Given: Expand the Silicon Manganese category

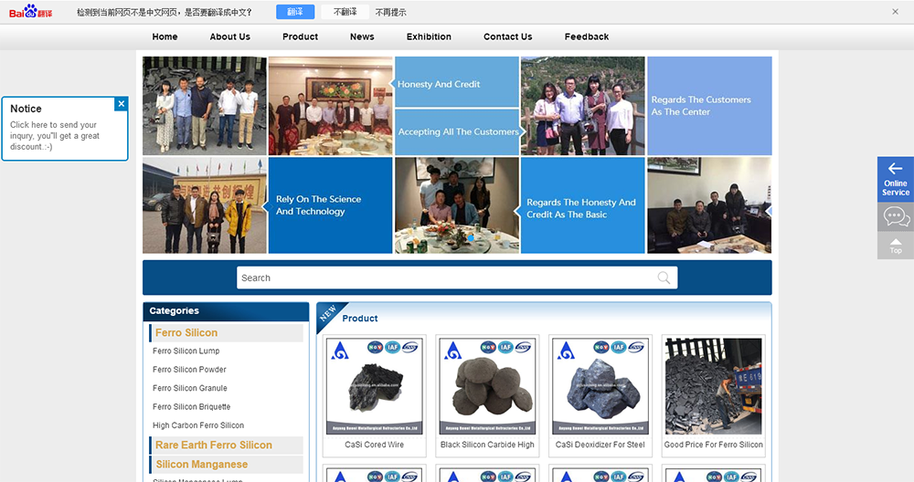Looking at the screenshot, I should click(x=201, y=465).
